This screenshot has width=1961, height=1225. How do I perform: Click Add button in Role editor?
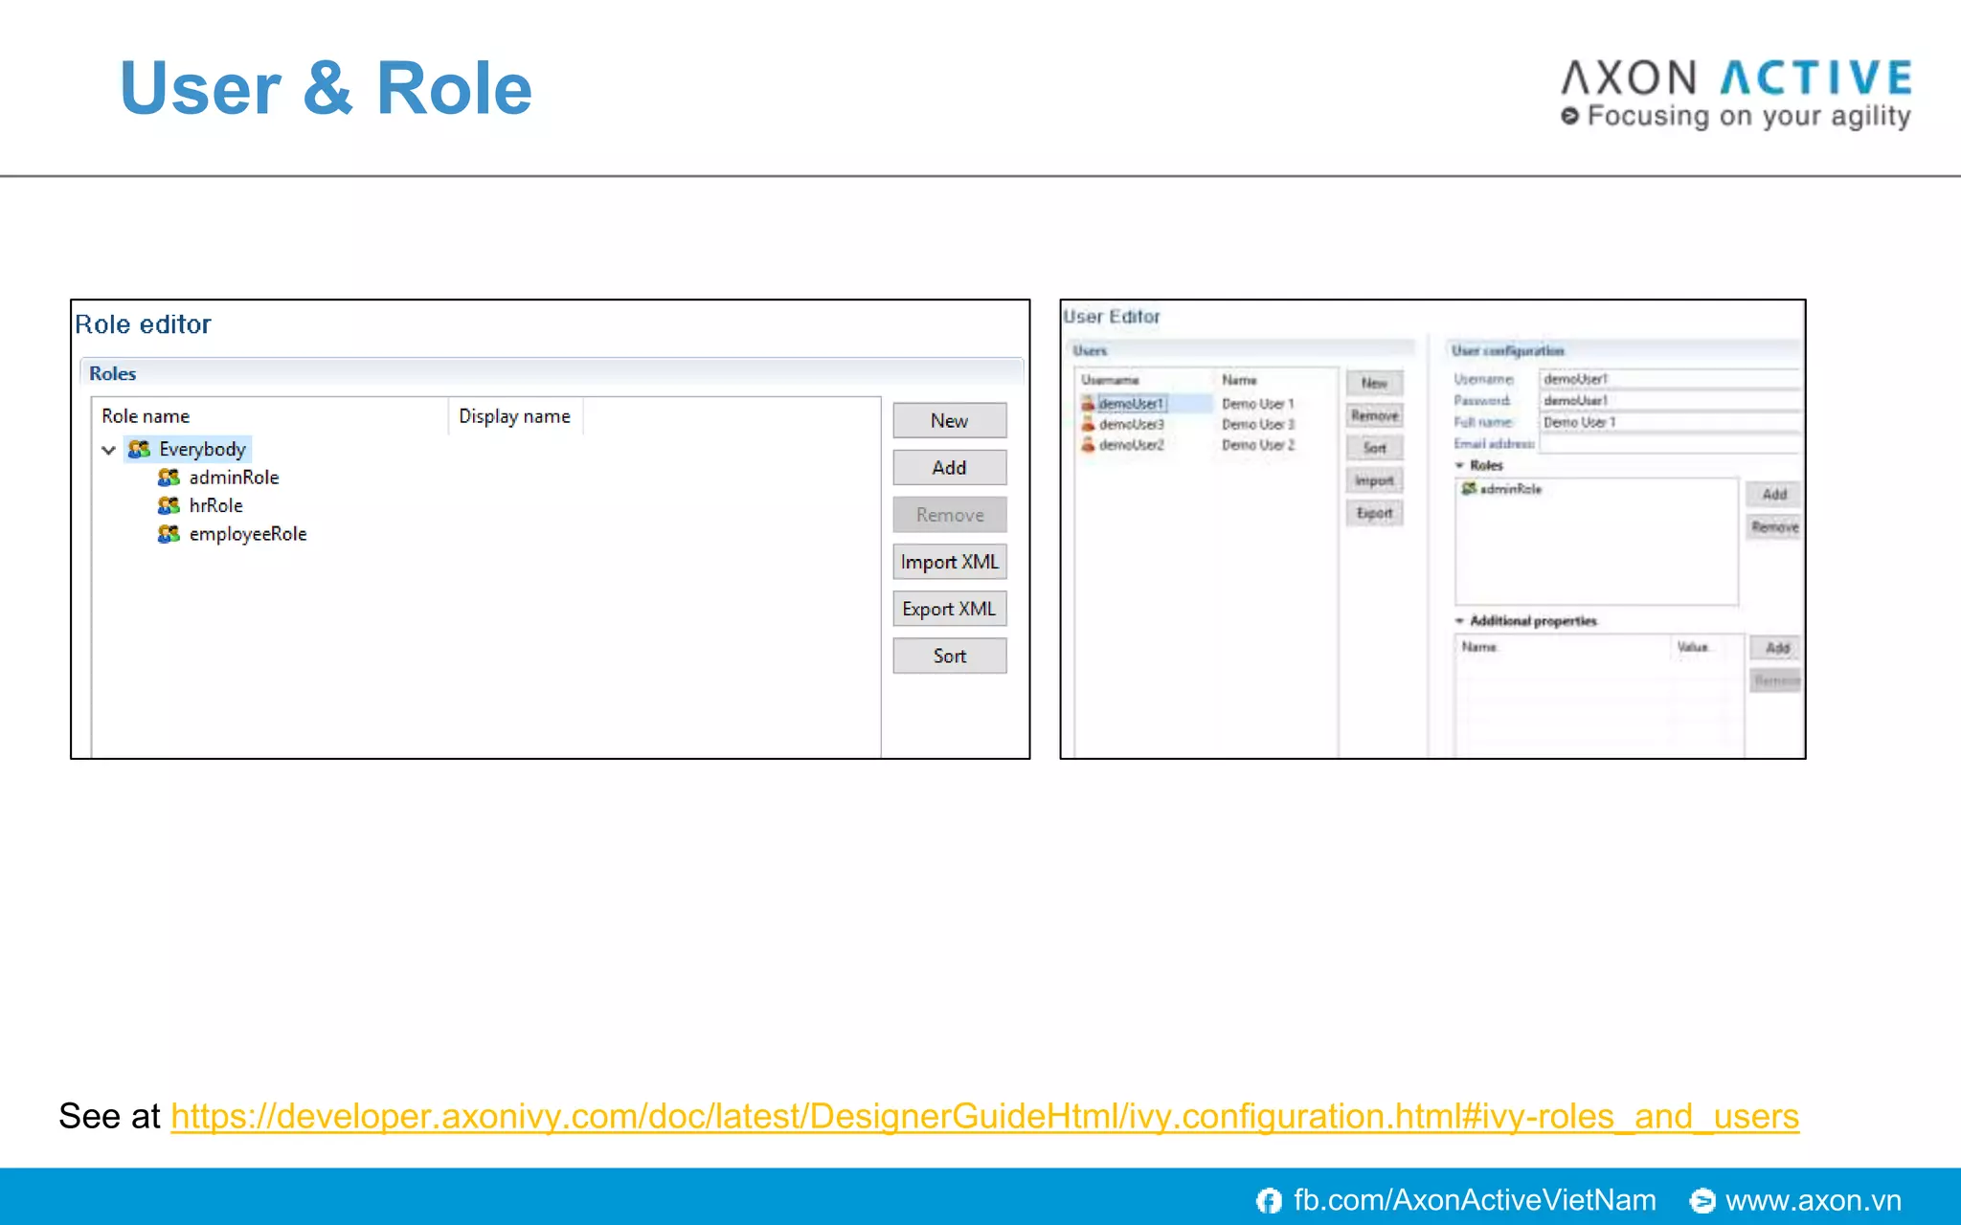coord(950,467)
